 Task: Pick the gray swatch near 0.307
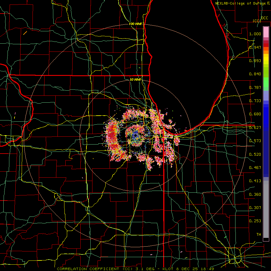266,209
